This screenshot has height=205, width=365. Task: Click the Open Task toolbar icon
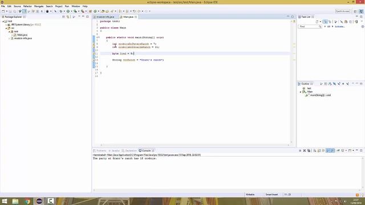pos(107,11)
